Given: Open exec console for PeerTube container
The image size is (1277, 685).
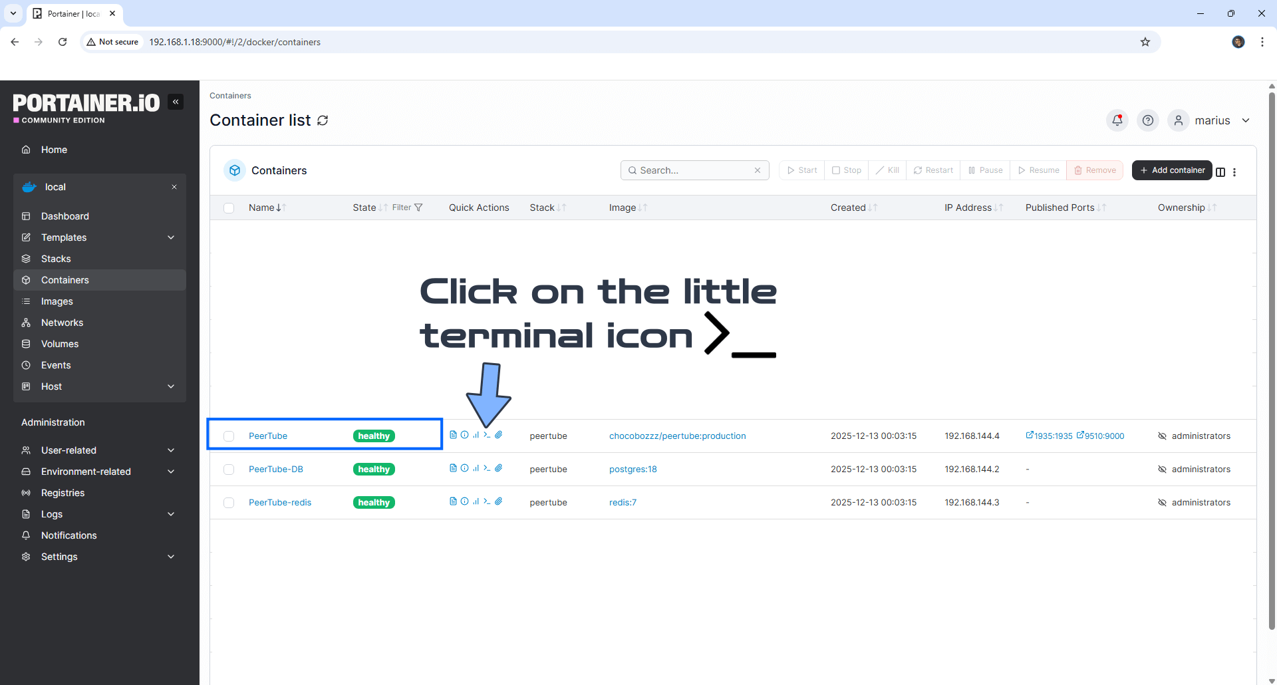Looking at the screenshot, I should [487, 435].
